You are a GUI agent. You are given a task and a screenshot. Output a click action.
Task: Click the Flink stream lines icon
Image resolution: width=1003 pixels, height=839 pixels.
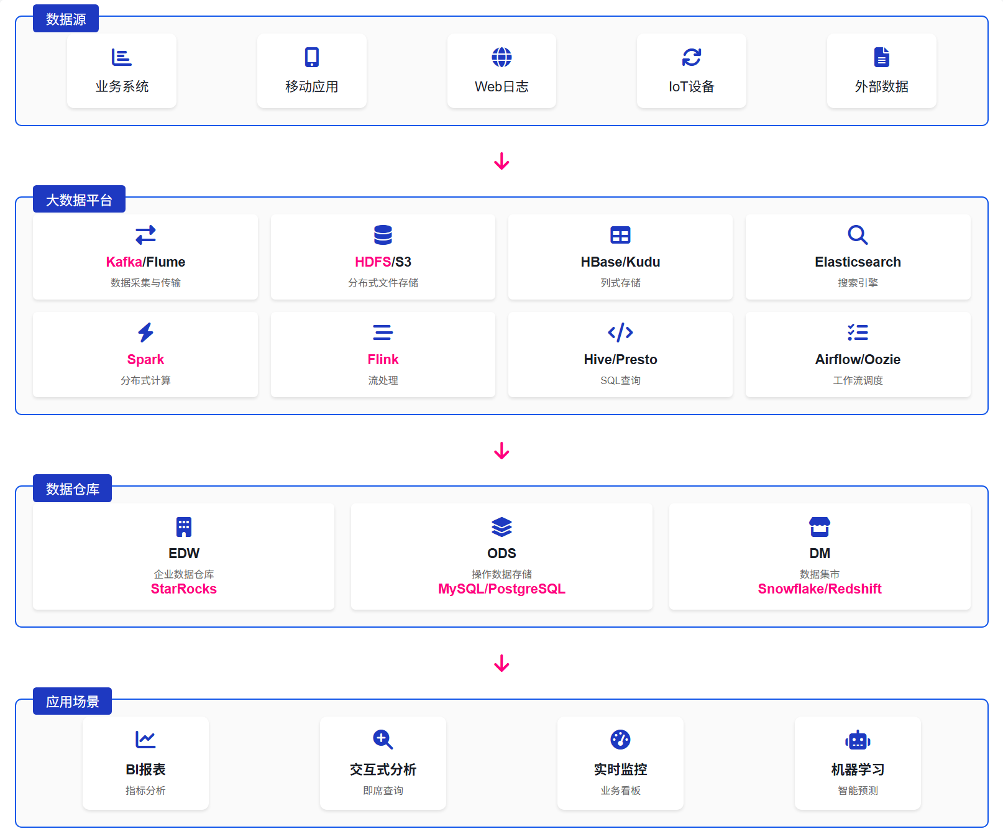(383, 332)
